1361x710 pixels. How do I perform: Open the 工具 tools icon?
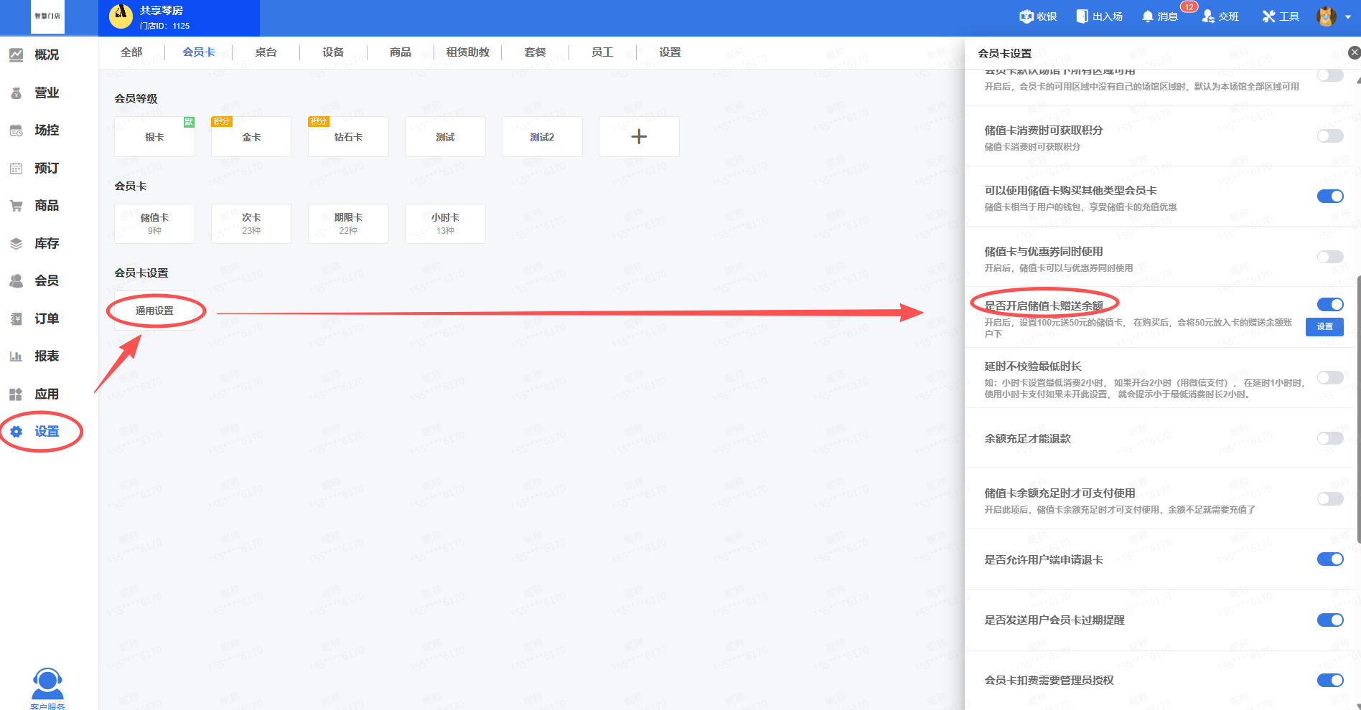[1268, 16]
